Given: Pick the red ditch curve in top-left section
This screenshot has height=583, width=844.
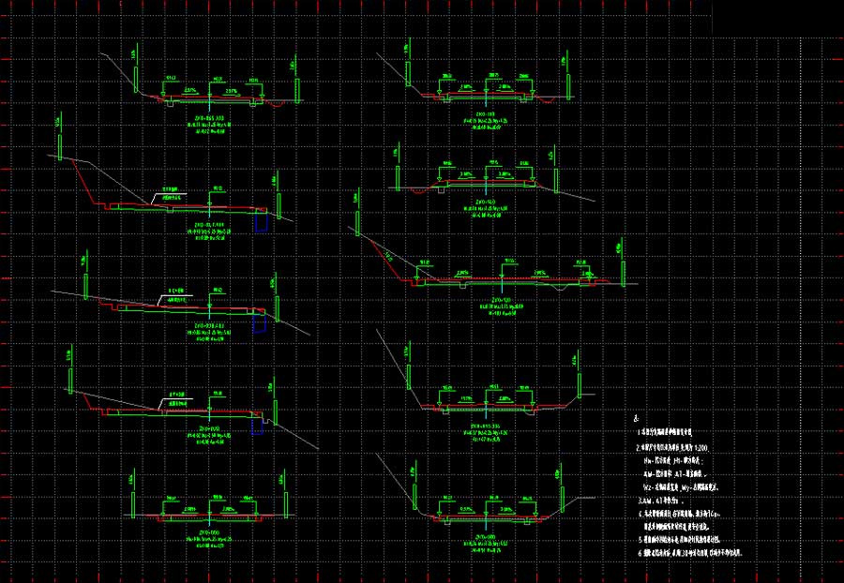Looking at the screenshot, I should (277, 104).
